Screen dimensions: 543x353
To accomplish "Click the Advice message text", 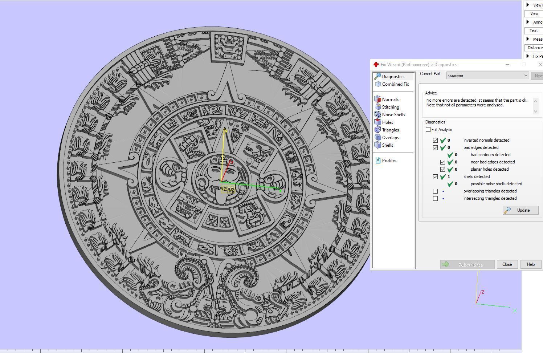I will tap(477, 102).
